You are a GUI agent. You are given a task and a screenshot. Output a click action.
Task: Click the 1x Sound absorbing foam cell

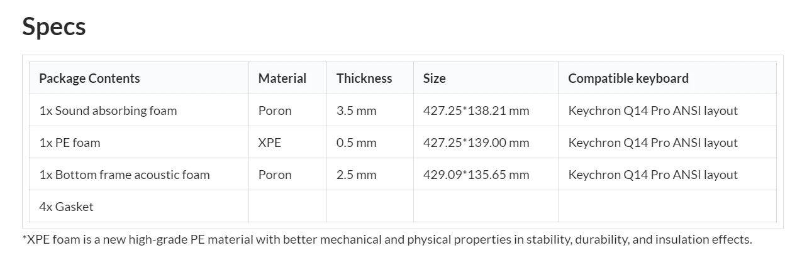[x=108, y=111]
